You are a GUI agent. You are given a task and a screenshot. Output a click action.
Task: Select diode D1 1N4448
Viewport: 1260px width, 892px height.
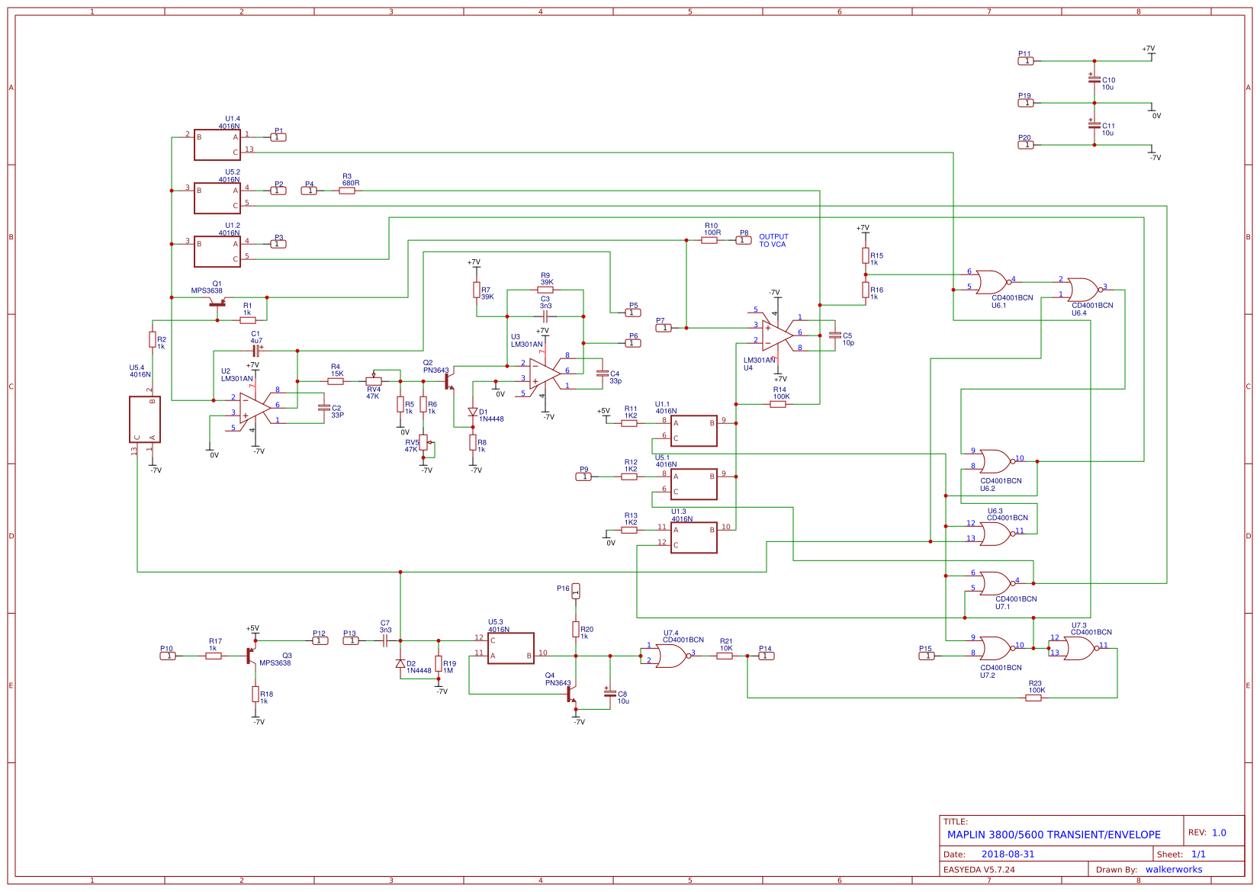coord(473,412)
